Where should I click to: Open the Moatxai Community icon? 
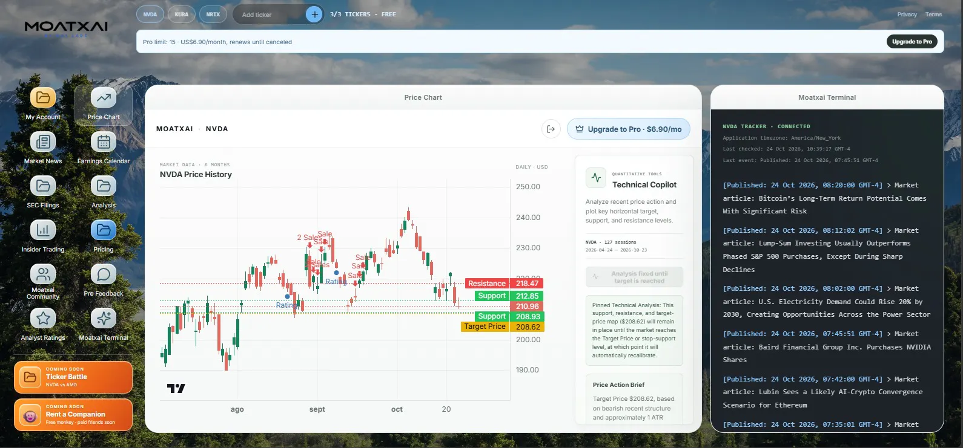pyautogui.click(x=43, y=274)
